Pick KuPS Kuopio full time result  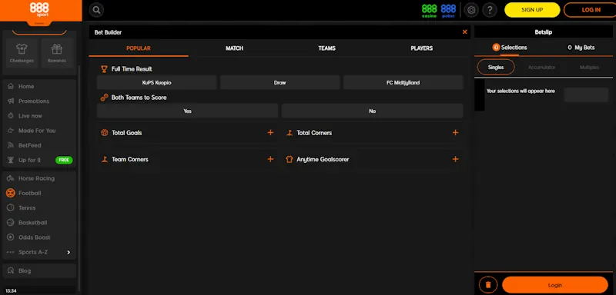[x=157, y=83]
